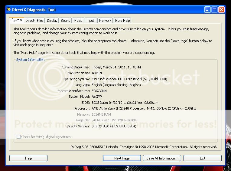This screenshot has width=231, height=171.
Task: Switch to the System tab
Action: coord(17,20)
